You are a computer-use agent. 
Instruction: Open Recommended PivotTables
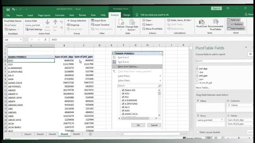coord(216,25)
